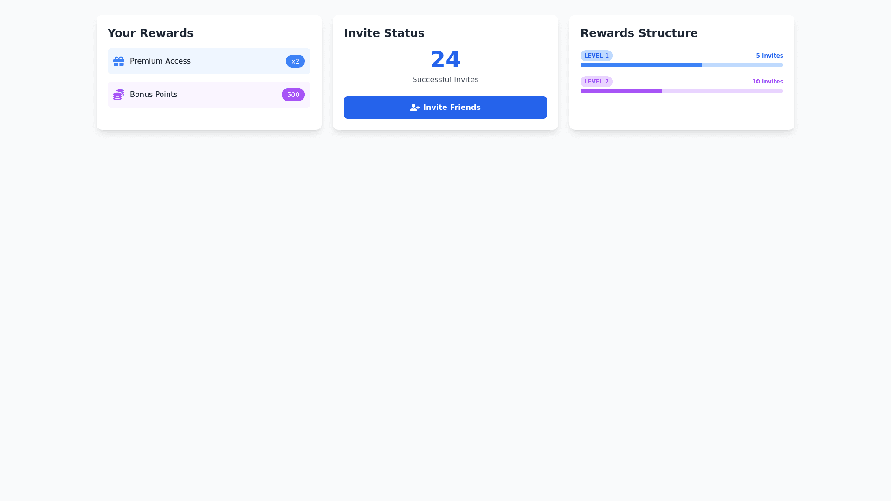Viewport: 891px width, 501px height.
Task: Click the LEVEL 2 badge
Action: [596, 82]
